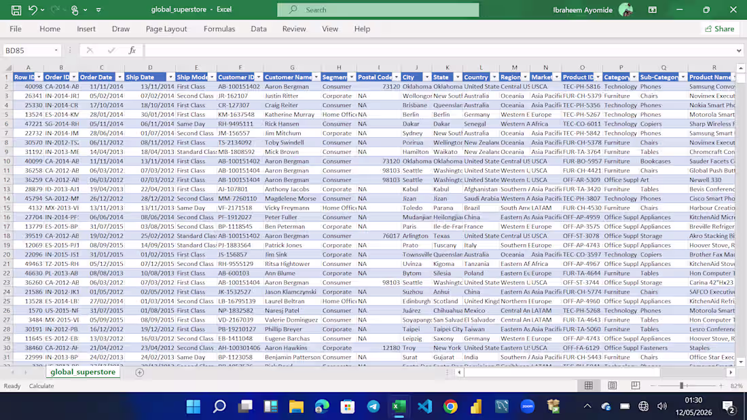Open the Ship Date filter dropdown

pos(170,77)
